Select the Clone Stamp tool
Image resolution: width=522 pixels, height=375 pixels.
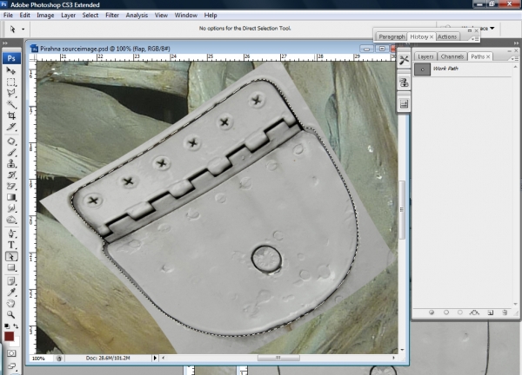(x=11, y=164)
